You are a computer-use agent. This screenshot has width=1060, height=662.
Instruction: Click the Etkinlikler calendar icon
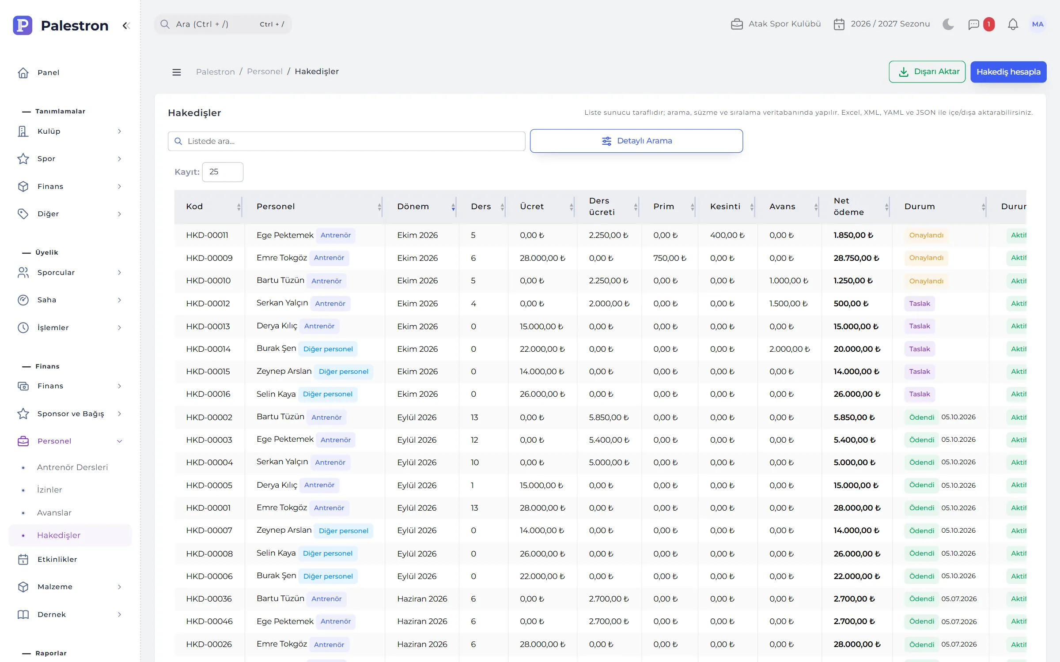(23, 559)
